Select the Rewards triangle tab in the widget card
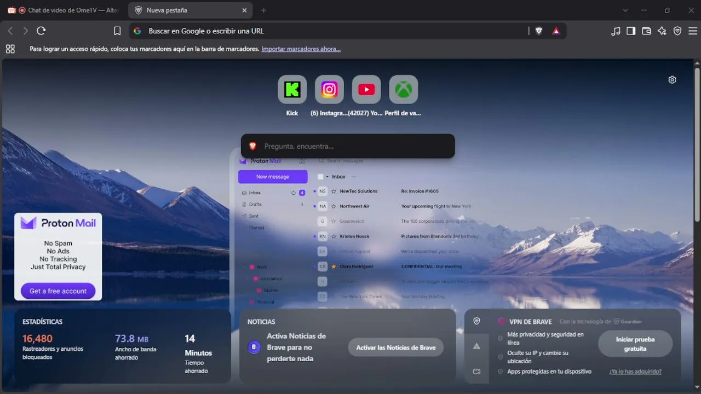 point(476,346)
